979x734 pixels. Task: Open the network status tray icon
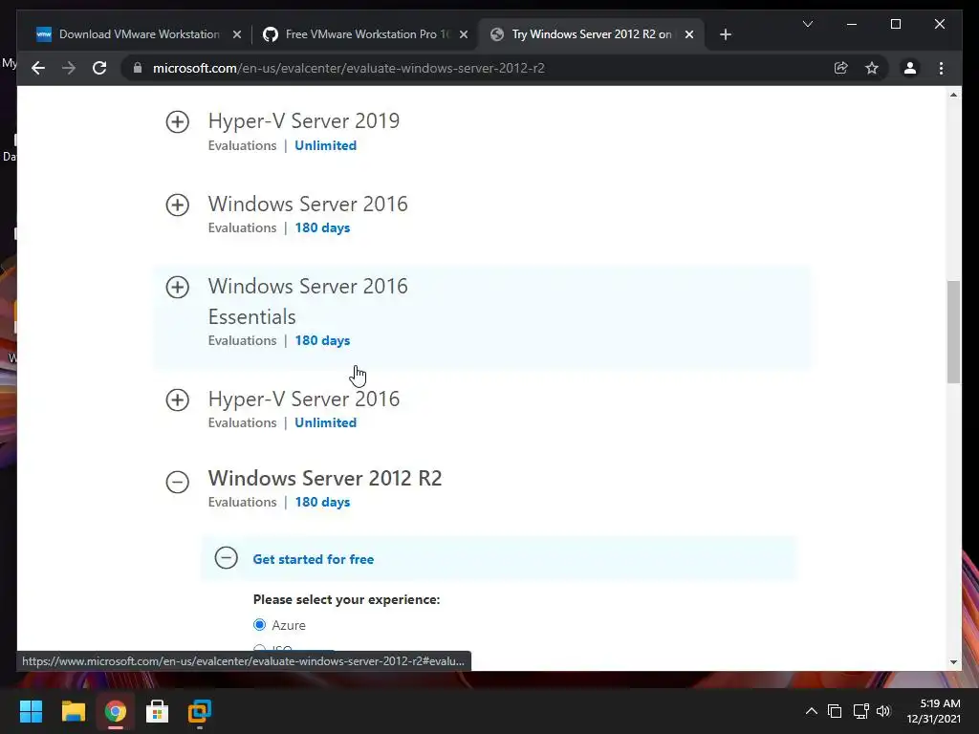[861, 711]
